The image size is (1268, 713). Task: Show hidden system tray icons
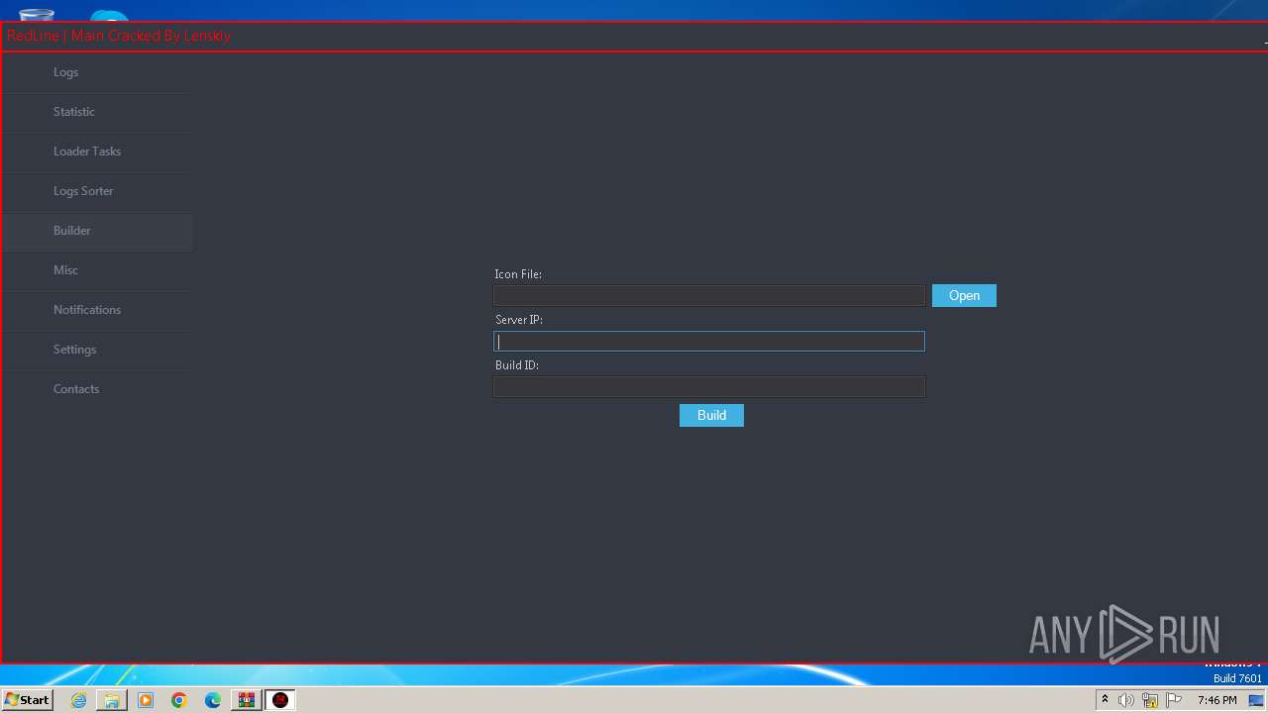point(1105,700)
